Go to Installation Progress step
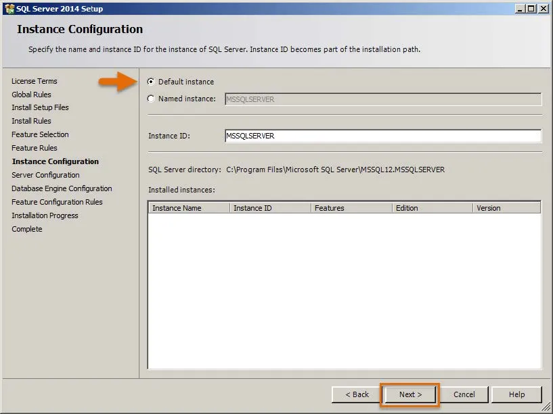Screen dimensions: 553x414 [x=45, y=215]
